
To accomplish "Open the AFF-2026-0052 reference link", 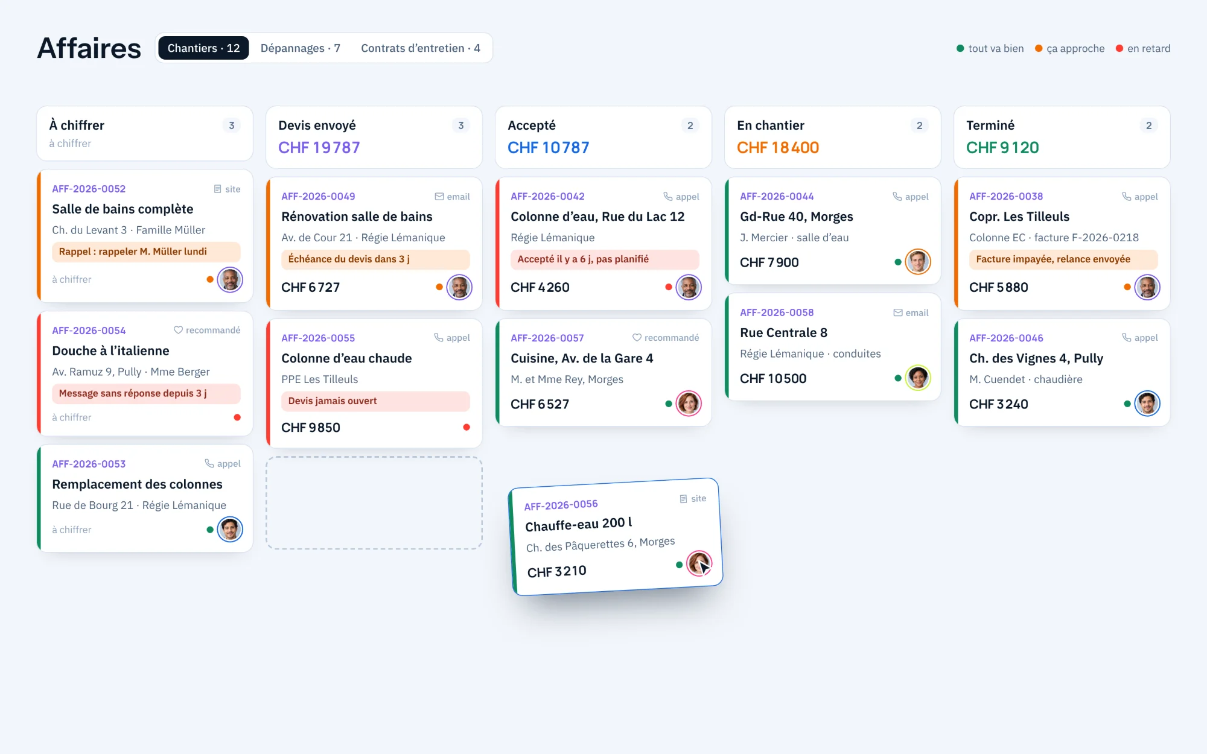I will coord(89,189).
